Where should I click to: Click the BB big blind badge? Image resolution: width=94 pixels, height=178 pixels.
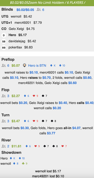[4, 48]
